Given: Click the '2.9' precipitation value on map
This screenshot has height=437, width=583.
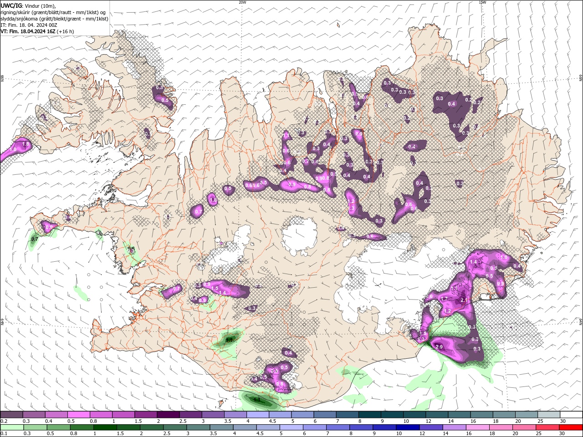Looking at the screenshot, I should point(439,347).
